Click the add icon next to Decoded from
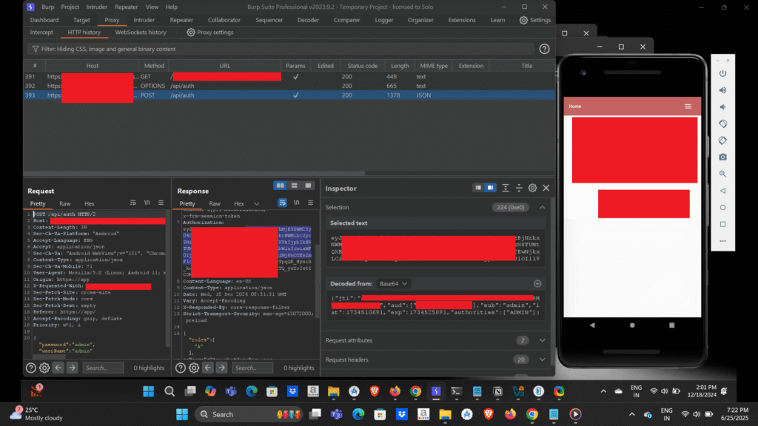 coord(537,283)
